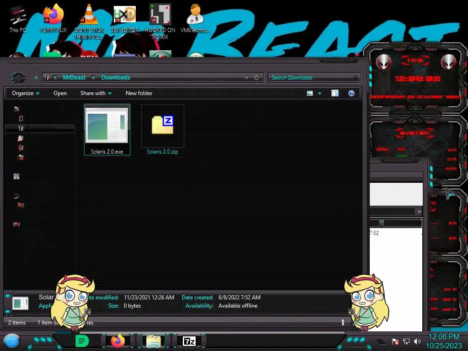Image resolution: width=468 pixels, height=351 pixels.
Task: Open the view options dropdown arrow
Action: 319,94
